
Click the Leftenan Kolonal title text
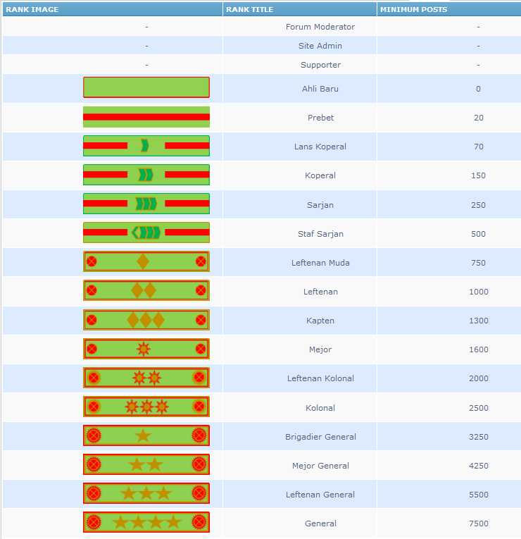[x=320, y=378]
